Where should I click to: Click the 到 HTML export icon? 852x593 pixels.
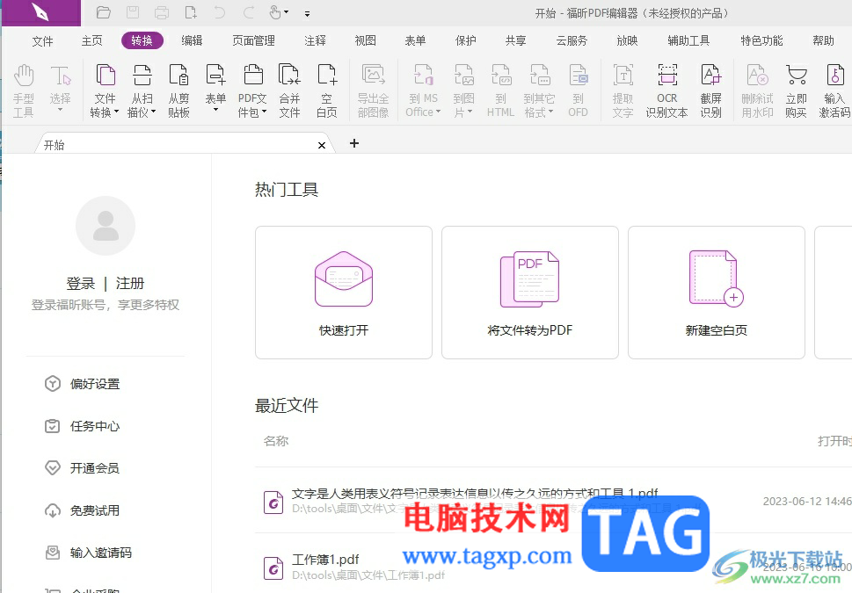500,90
